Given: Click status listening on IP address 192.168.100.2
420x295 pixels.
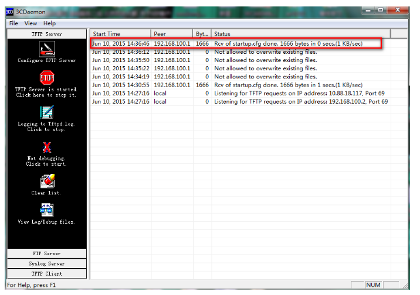Looking at the screenshot, I should coord(301,101).
